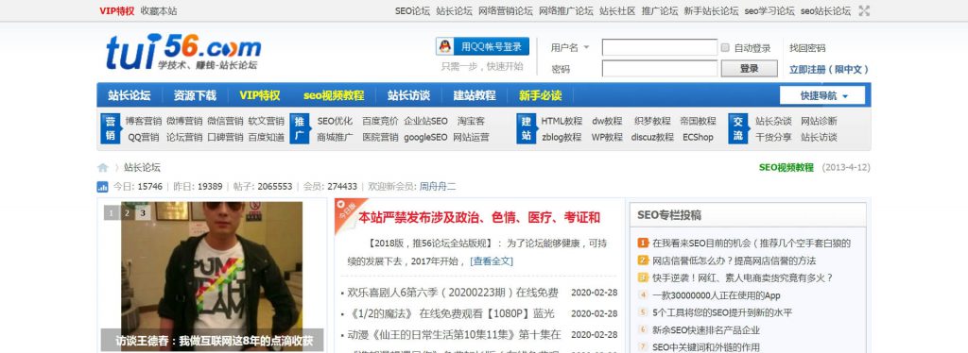
Task: Click the statistics bar chart icon
Action: (x=102, y=187)
